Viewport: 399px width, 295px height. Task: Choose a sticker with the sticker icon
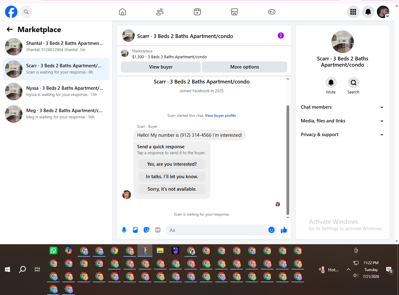147,230
